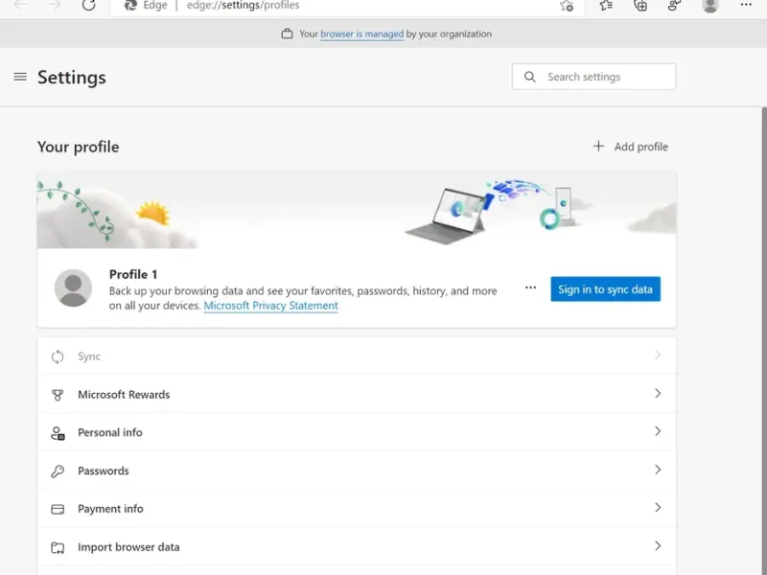The image size is (767, 575).
Task: Open the Favorites list icon
Action: (x=606, y=5)
